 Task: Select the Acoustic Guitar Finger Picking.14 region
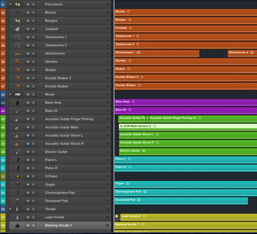(x=203, y=119)
